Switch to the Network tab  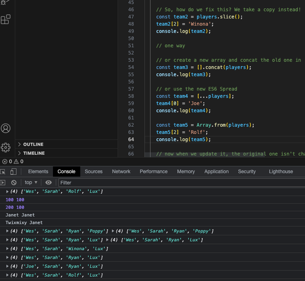(121, 172)
